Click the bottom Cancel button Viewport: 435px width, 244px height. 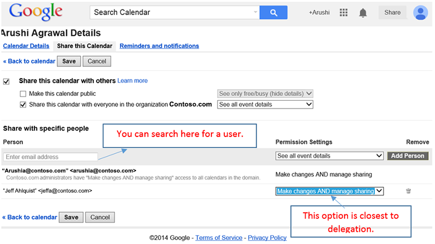(100, 217)
